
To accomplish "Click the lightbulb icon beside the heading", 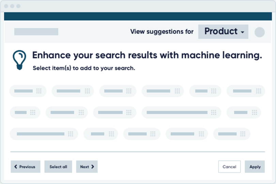I will click(19, 60).
